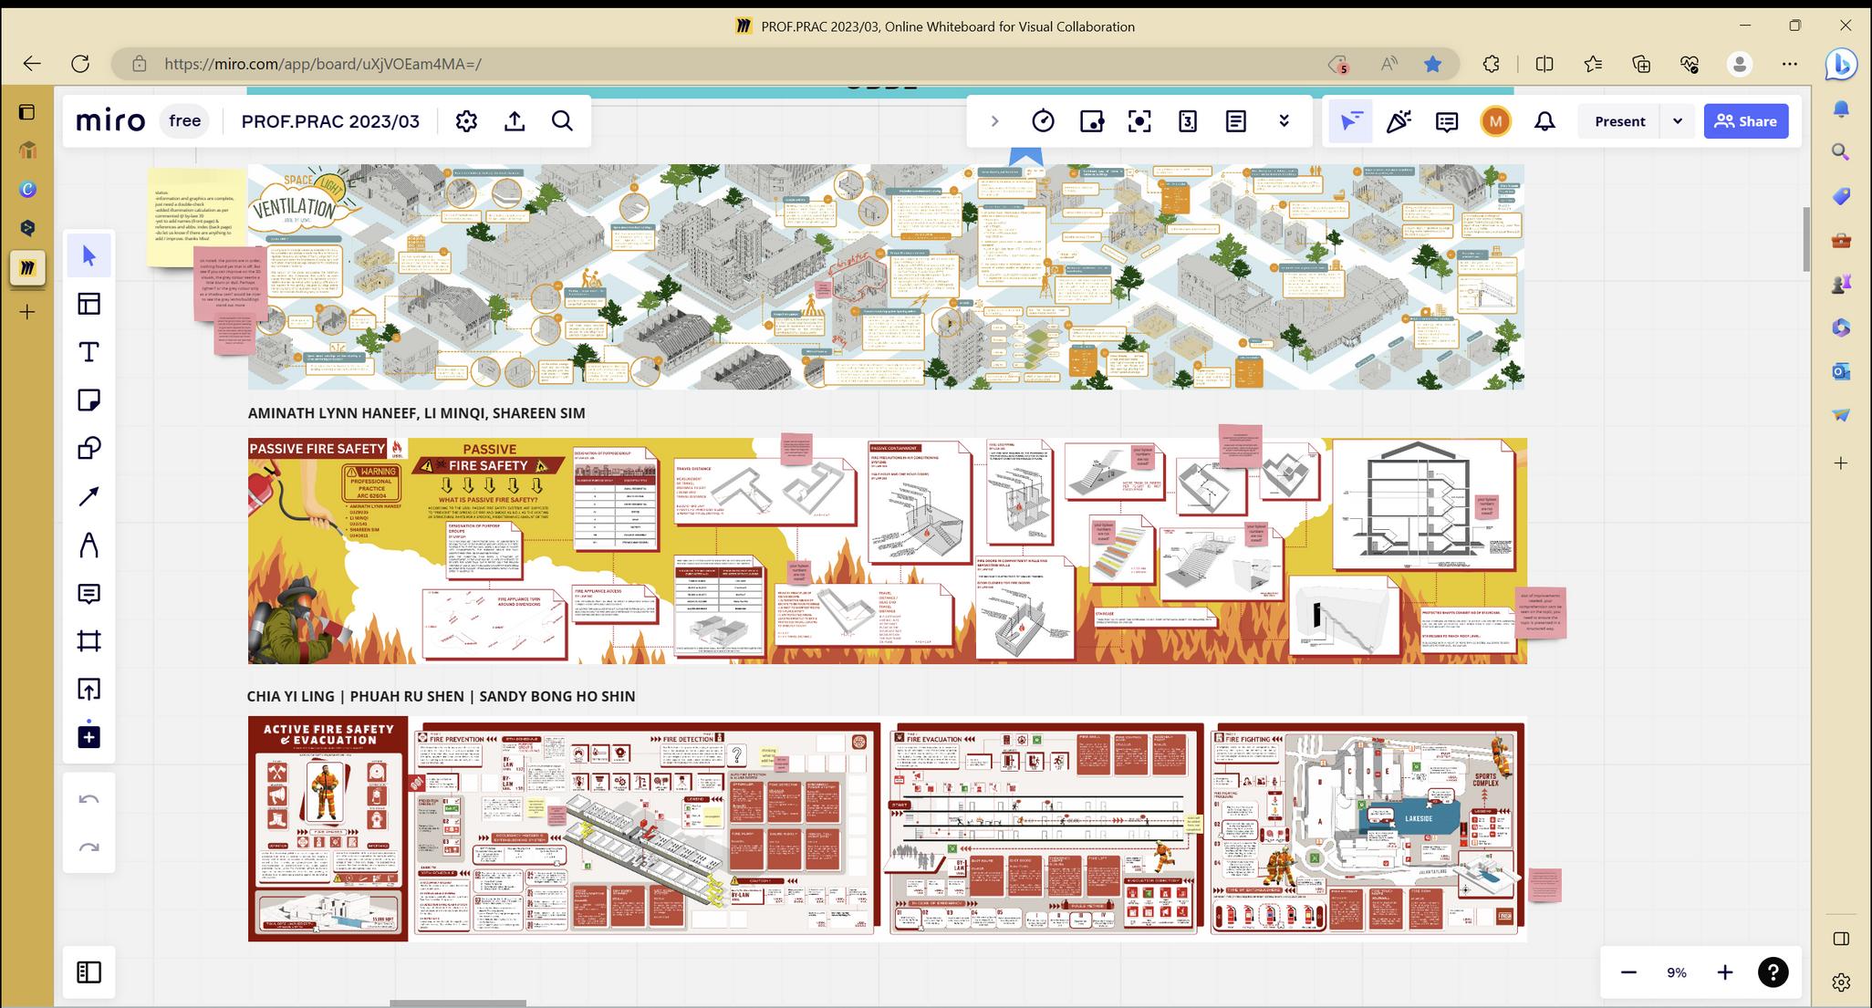Click the Share button
The height and width of the screenshot is (1008, 1872).
(1745, 121)
